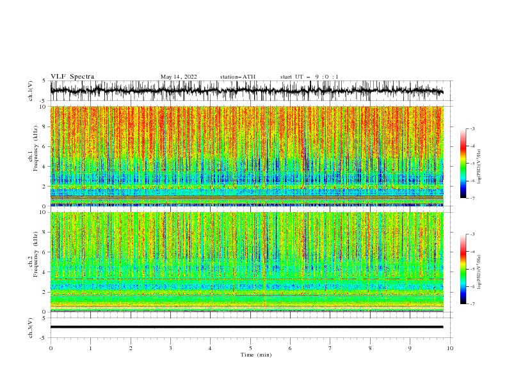Click the 'Time (min)' axis title
Screen dimensions: 507x391
(x=256, y=355)
